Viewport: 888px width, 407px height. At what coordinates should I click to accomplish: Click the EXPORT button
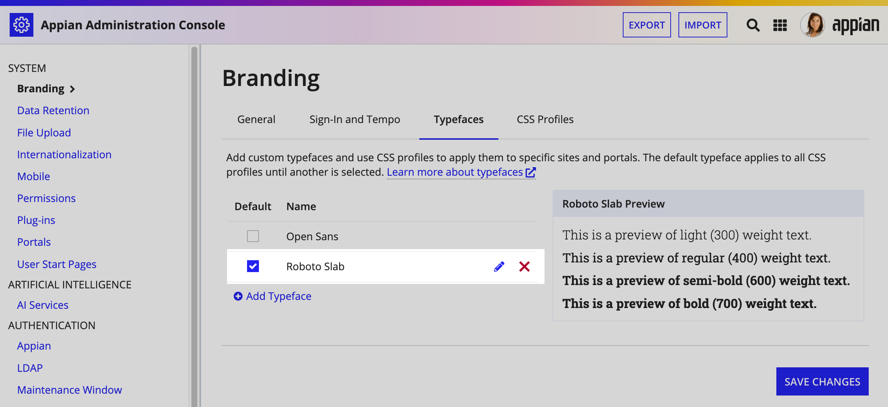(647, 25)
